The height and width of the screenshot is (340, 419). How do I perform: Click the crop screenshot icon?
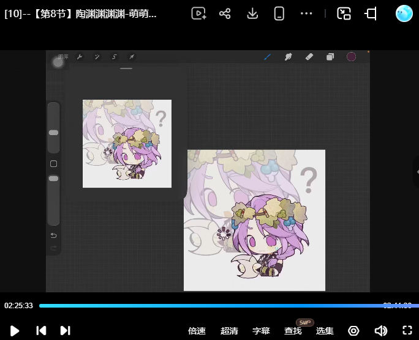pos(371,13)
